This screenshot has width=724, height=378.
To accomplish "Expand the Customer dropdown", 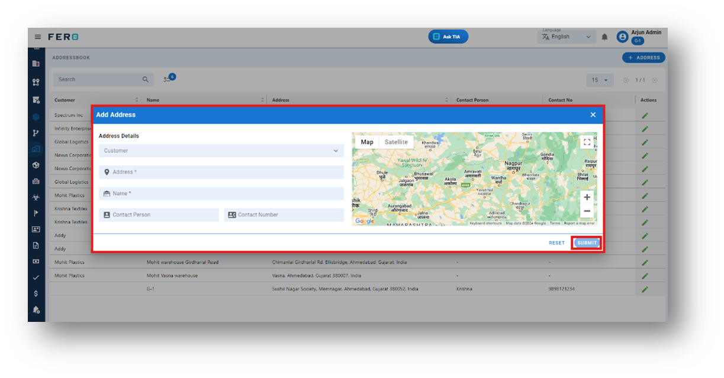I will 221,151.
